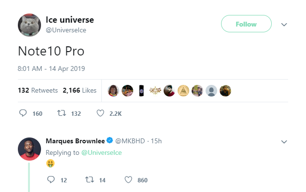Open the 15h timestamp permalink

156,141
